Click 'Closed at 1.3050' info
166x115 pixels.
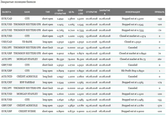pyautogui.click(x=133, y=42)
